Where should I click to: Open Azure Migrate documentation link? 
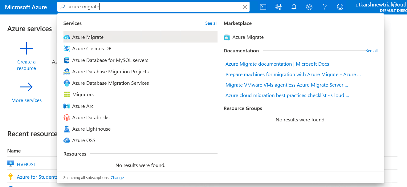[x=277, y=64]
